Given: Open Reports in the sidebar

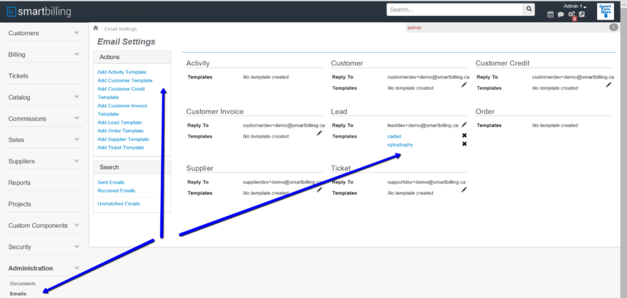Looking at the screenshot, I should point(20,183).
